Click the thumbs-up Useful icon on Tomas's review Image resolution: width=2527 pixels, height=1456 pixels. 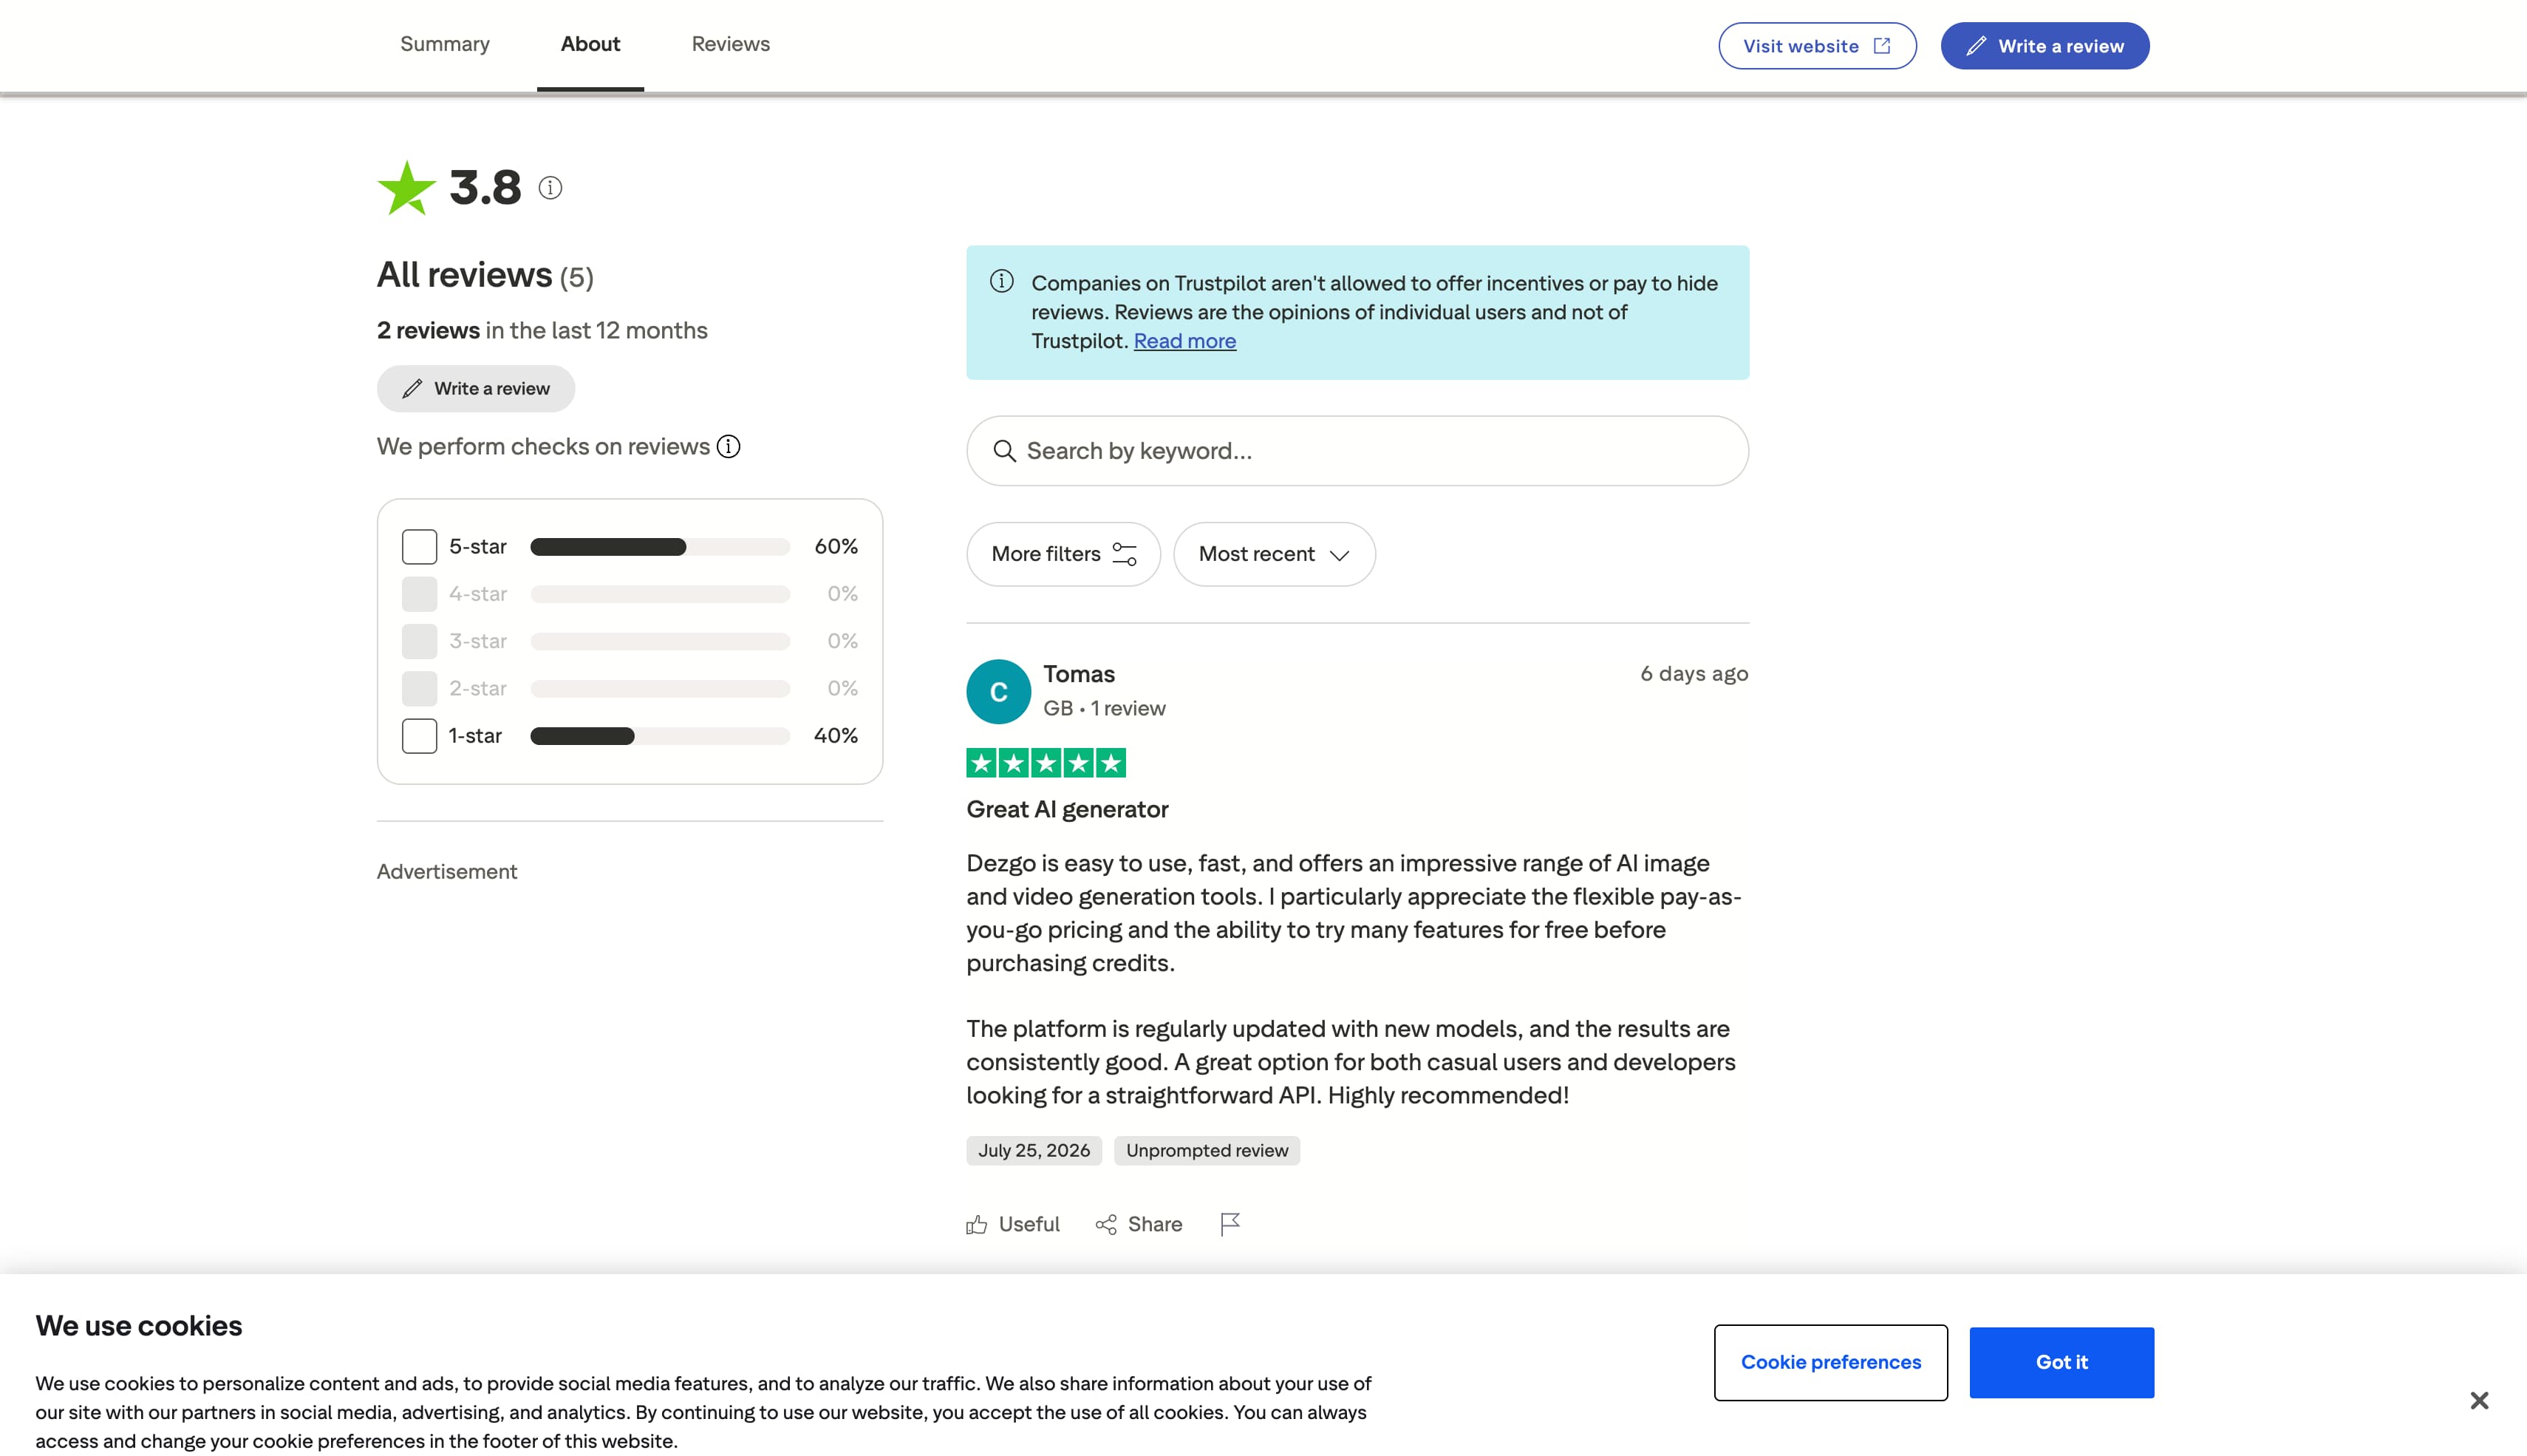pos(977,1225)
